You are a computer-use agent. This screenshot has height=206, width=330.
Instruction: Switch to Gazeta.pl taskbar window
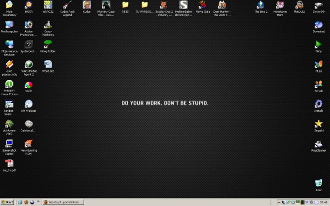click(x=63, y=202)
